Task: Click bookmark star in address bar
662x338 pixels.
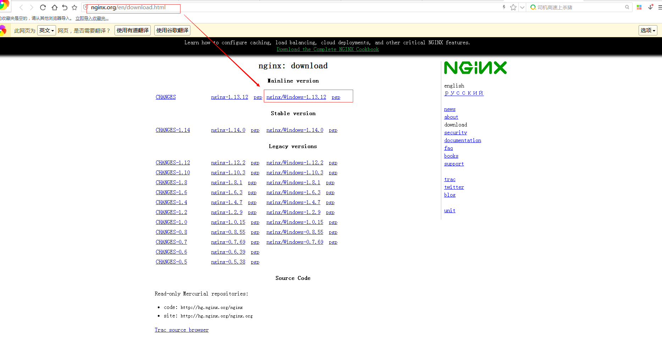Action: click(513, 7)
